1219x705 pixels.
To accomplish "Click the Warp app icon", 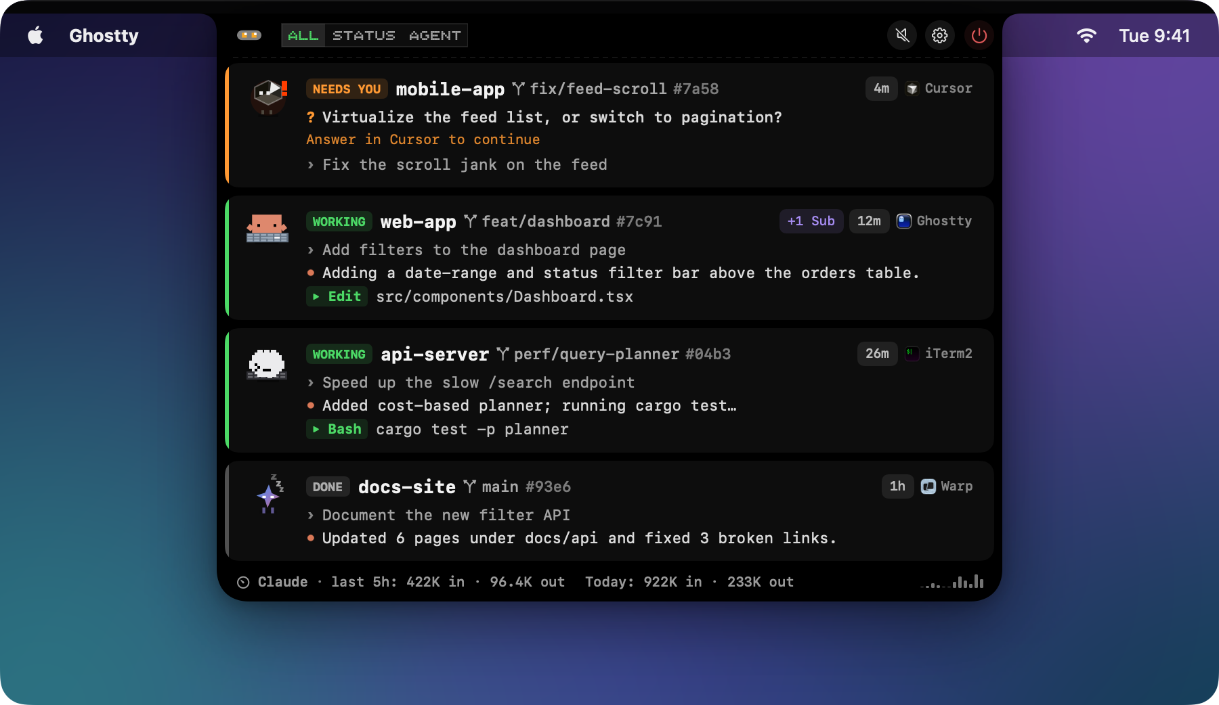I will (928, 486).
